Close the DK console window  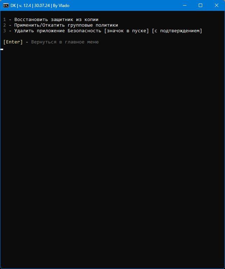coord(217,6)
